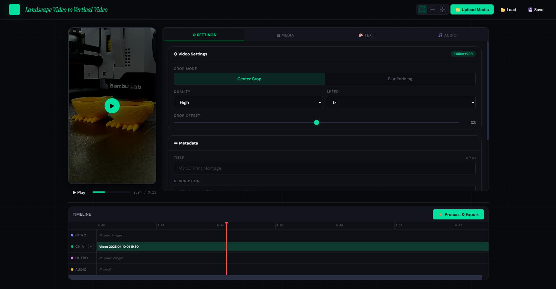Click 'No intro images' placeholder text
Viewport: 556px width, 289px height.
(111, 235)
